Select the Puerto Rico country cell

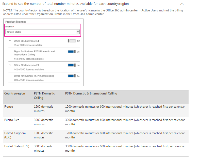click(12, 120)
